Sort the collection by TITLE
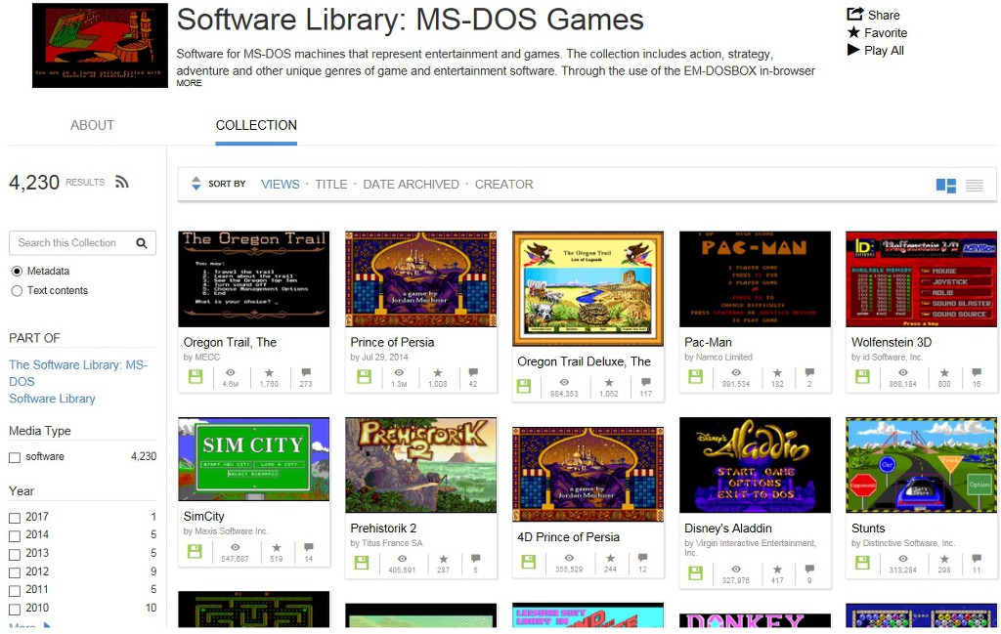Image resolution: width=1001 pixels, height=634 pixels. coord(330,184)
